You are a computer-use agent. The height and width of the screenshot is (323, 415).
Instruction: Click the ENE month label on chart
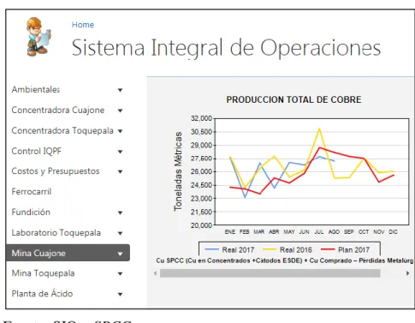click(230, 232)
